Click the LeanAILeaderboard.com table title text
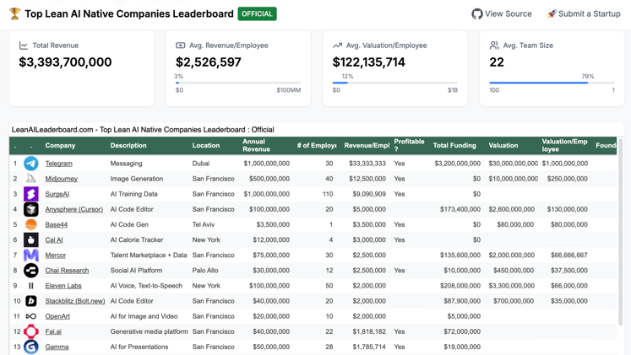Viewport: 631px width, 355px height. 143,130
